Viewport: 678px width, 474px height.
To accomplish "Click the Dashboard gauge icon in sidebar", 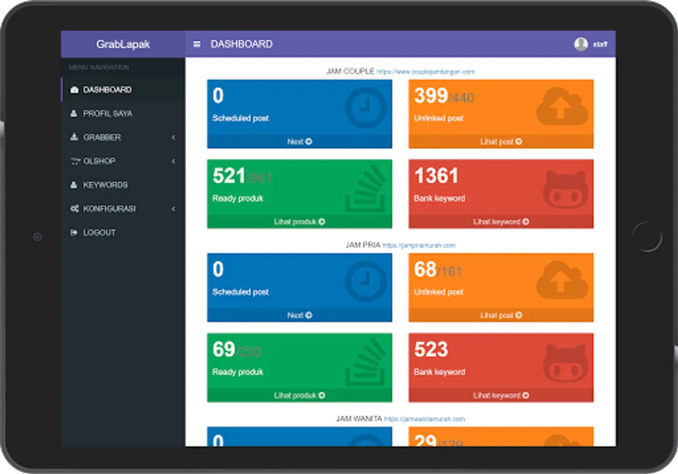I will tap(74, 90).
